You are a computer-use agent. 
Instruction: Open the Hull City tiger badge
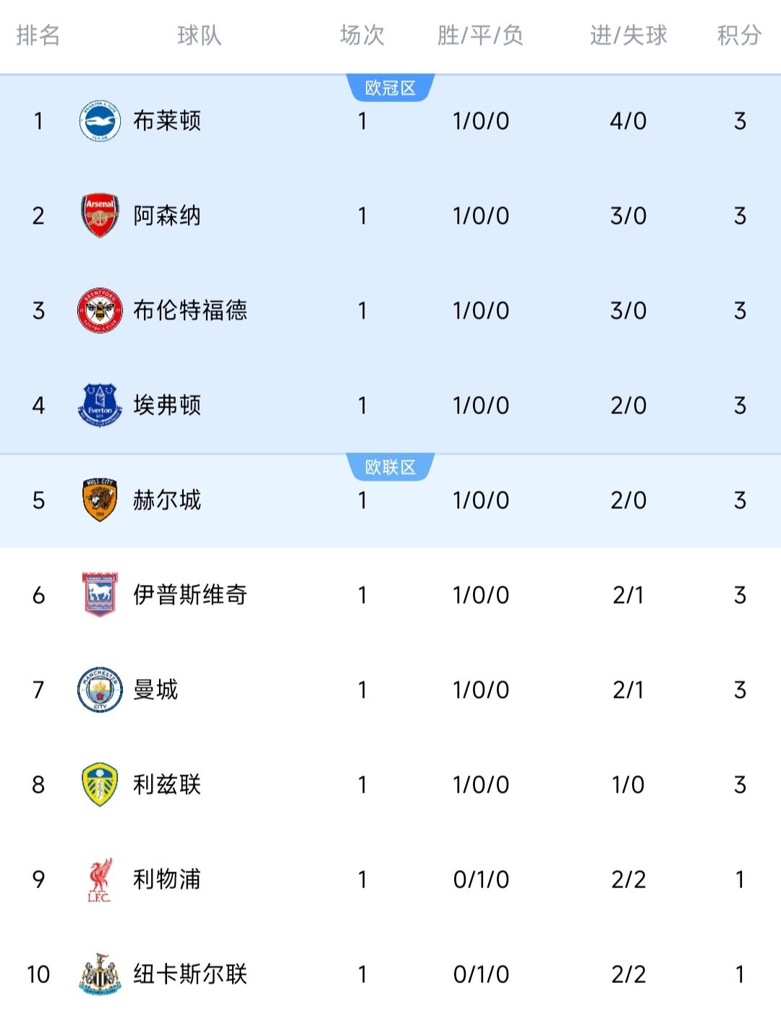(x=100, y=500)
